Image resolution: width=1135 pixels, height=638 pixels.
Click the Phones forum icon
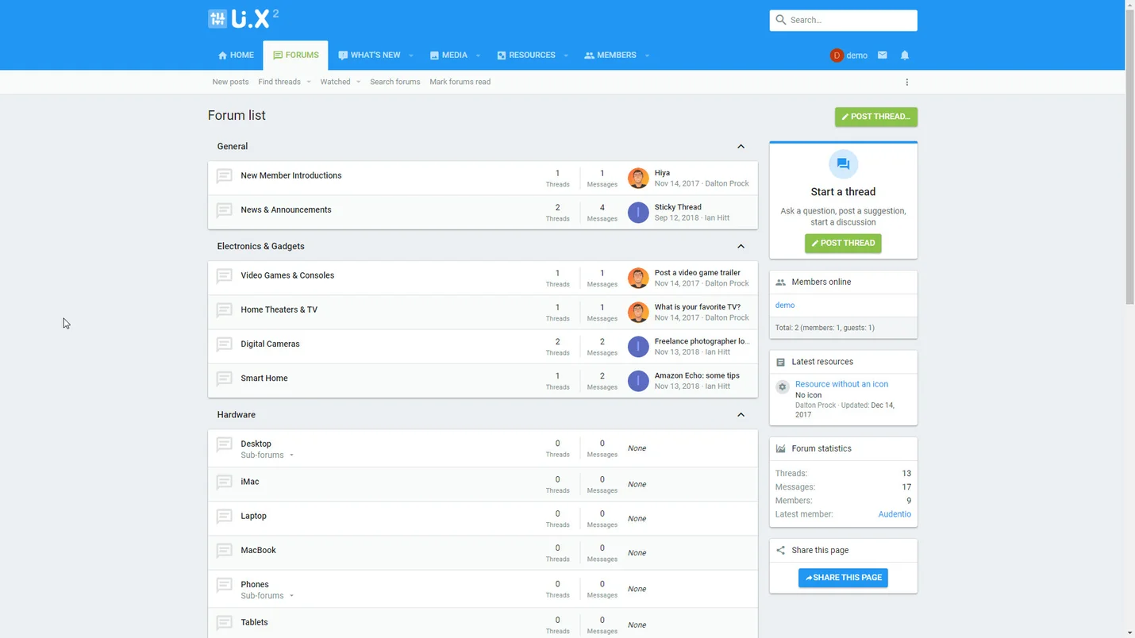point(225,585)
